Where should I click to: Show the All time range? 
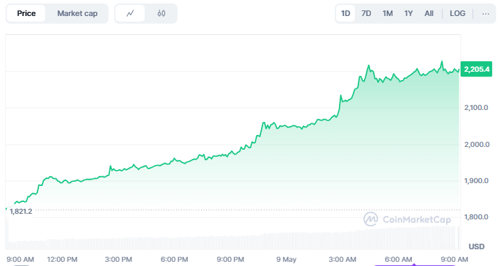429,13
